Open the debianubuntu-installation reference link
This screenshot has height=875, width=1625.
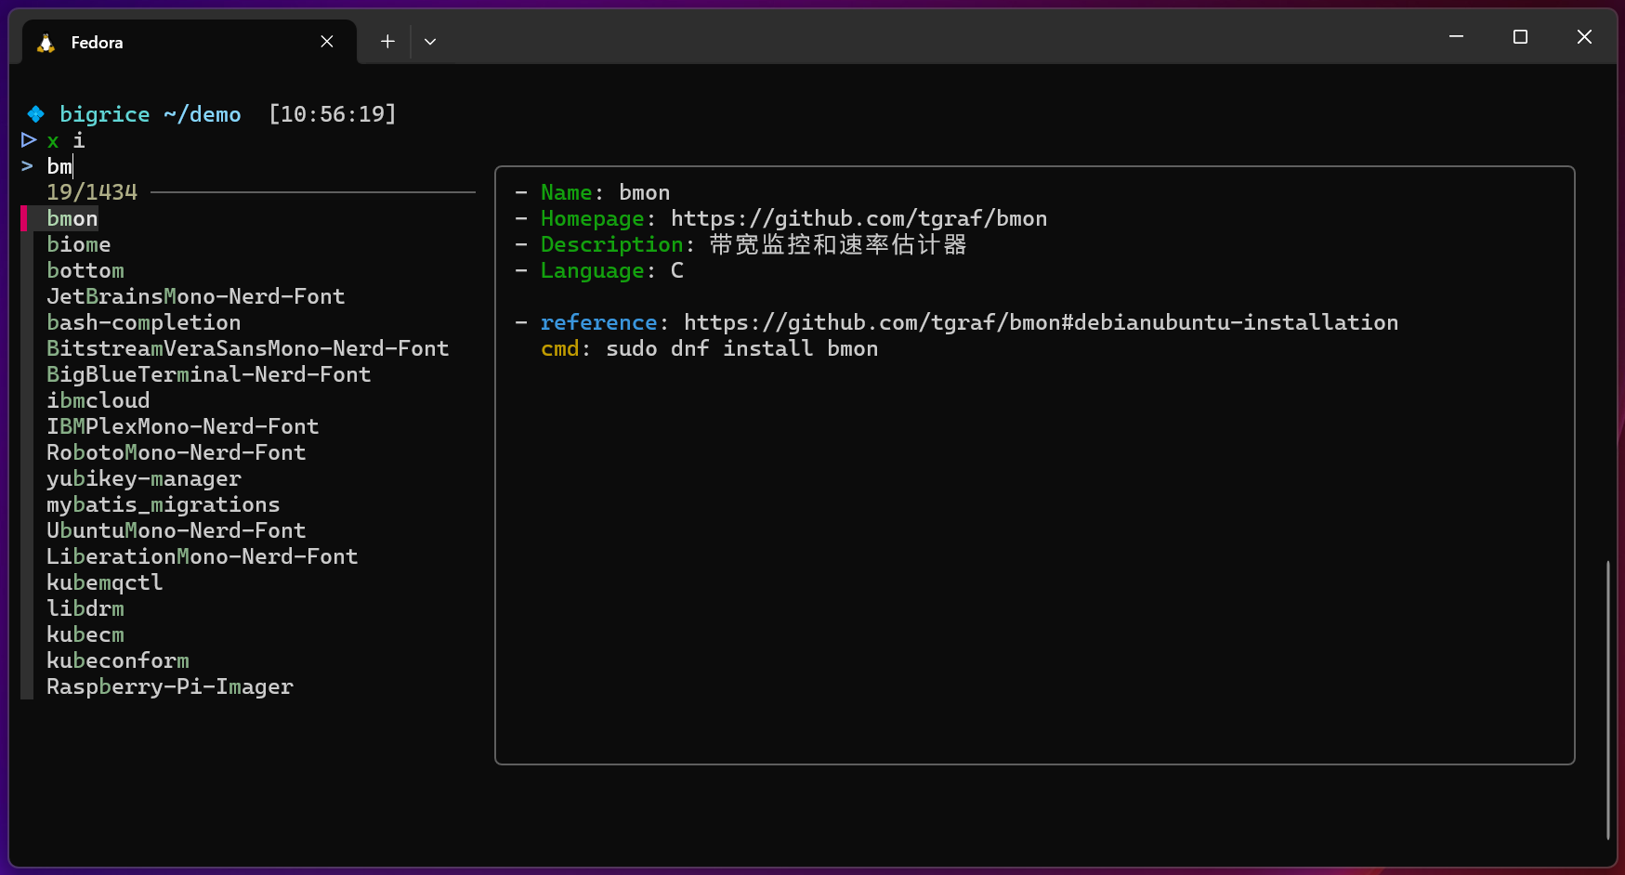[x=1041, y=322]
